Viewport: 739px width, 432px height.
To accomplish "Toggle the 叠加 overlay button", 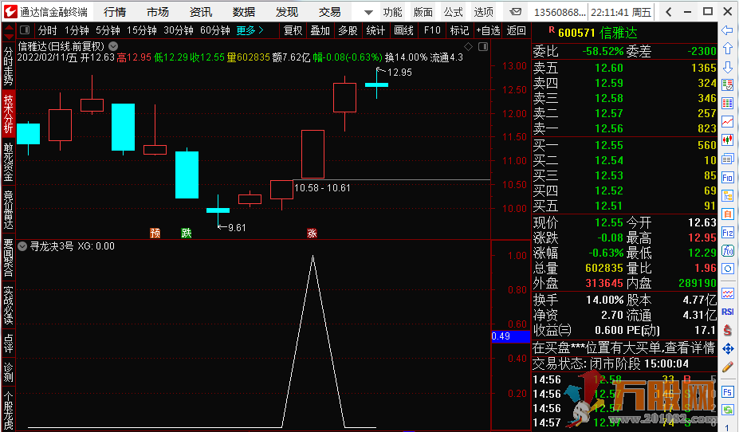I will click(x=320, y=30).
